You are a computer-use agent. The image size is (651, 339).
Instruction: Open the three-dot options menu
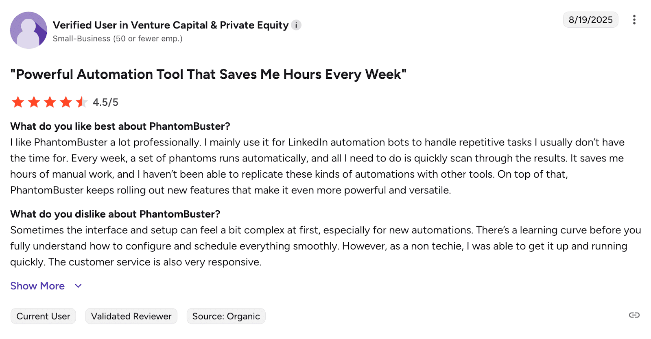pyautogui.click(x=634, y=20)
